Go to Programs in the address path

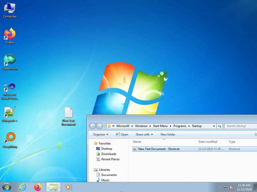click(x=180, y=126)
